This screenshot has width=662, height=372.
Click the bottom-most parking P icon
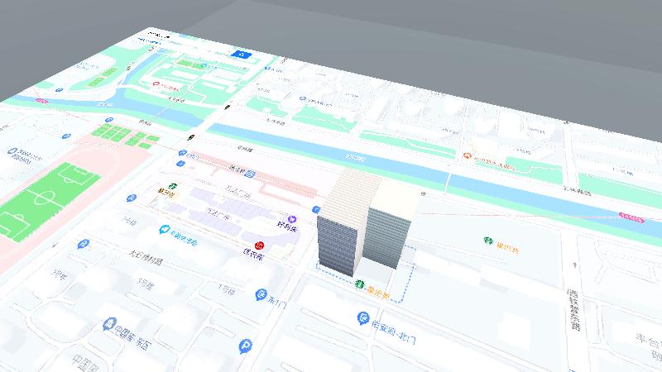(244, 346)
